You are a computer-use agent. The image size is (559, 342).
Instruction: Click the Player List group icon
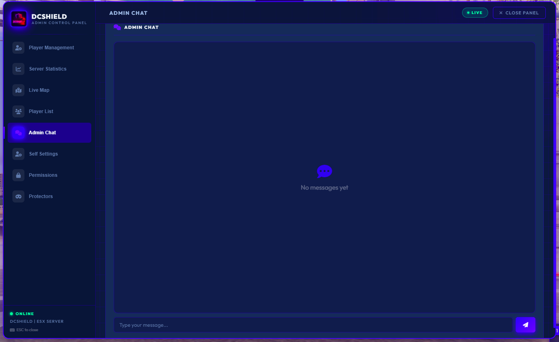click(18, 111)
